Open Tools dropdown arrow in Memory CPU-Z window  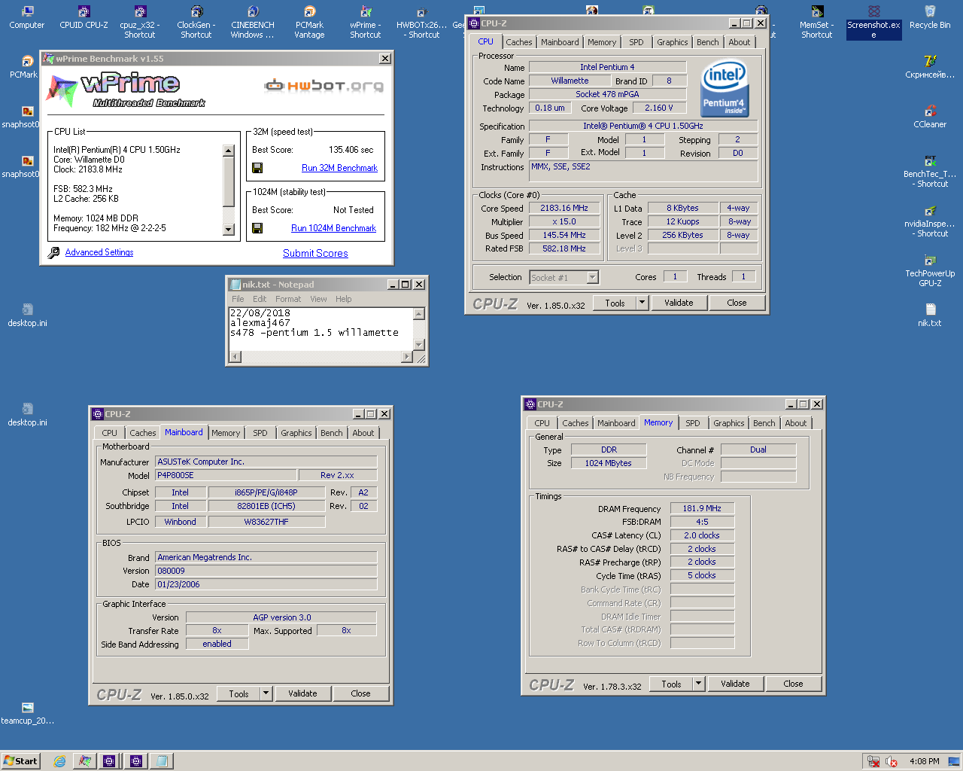698,684
